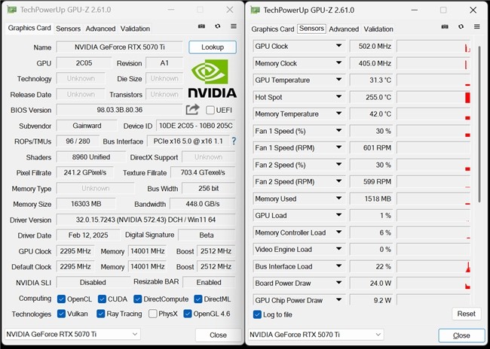This screenshot has width=490, height=349.
Task: Click the Name field NVIDIA GeForce RTX 5070 Ti
Action: point(119,47)
